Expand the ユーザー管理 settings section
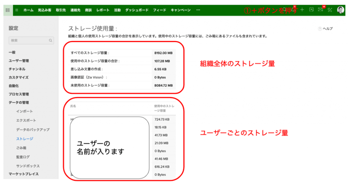The width and height of the screenshot is (348, 187). point(19,61)
